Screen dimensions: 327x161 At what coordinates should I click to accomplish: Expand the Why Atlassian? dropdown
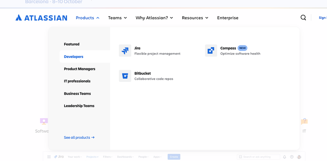click(x=154, y=18)
